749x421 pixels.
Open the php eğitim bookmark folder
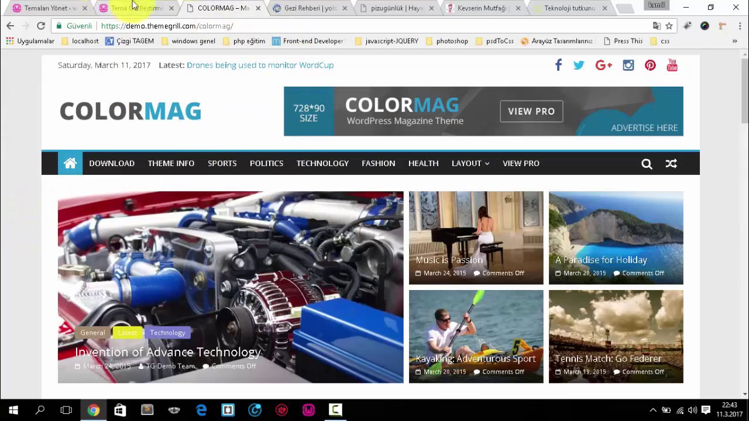click(x=244, y=41)
